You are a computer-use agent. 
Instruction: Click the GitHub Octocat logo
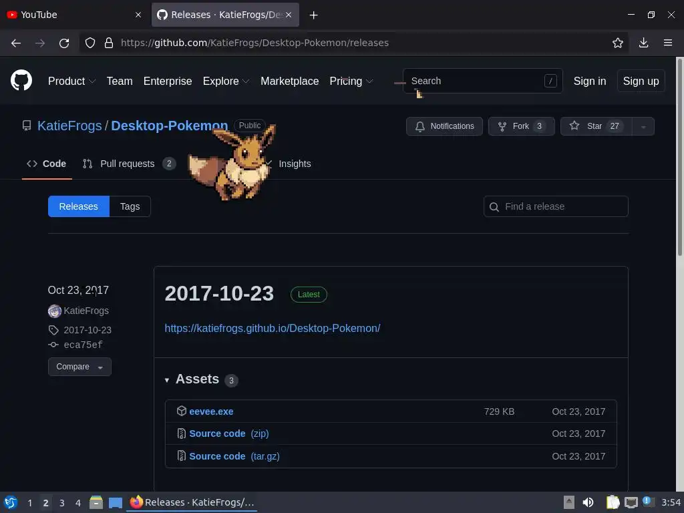pos(21,81)
